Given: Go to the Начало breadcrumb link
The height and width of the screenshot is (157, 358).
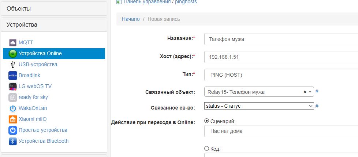Looking at the screenshot, I should (131, 19).
